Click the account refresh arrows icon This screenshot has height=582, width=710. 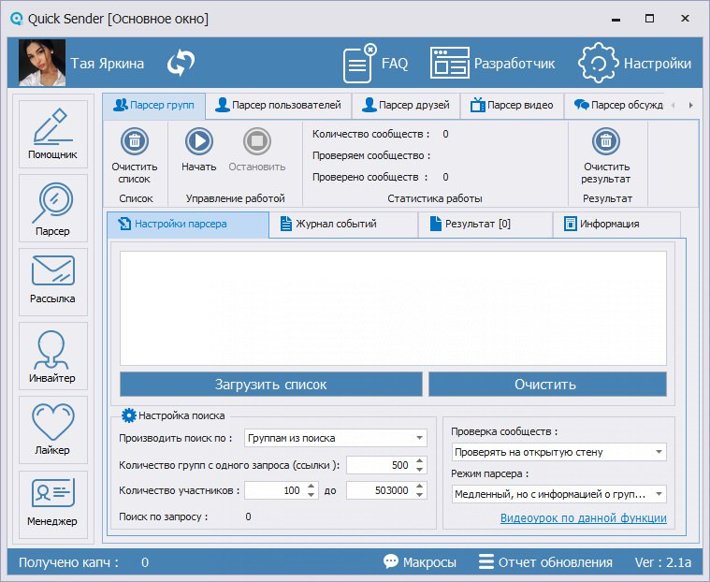pos(181,64)
